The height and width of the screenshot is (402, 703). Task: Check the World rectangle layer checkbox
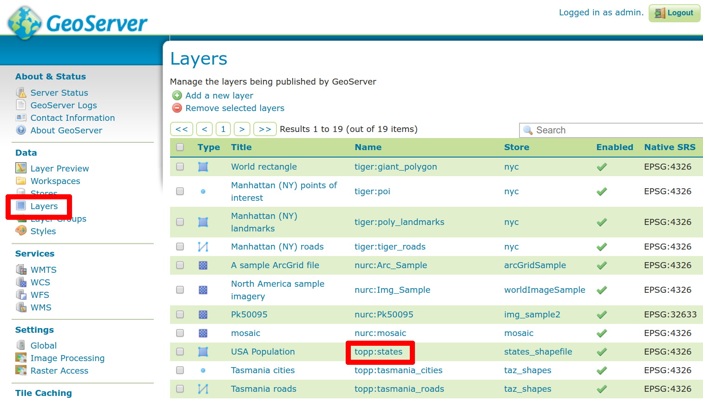coord(180,166)
